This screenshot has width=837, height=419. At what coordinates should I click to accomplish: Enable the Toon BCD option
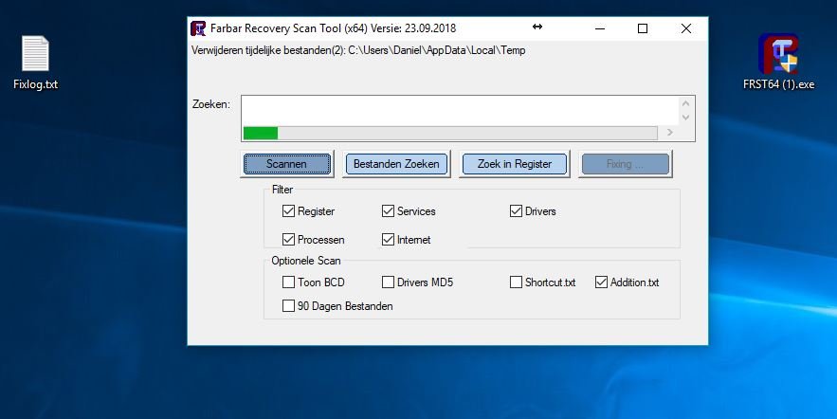click(288, 282)
